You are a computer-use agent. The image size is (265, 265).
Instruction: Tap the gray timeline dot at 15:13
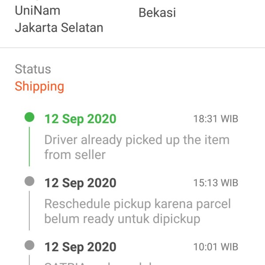[30, 181]
